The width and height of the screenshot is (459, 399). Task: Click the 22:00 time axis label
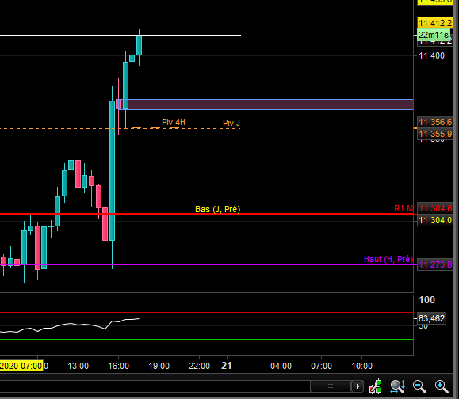tap(199, 366)
